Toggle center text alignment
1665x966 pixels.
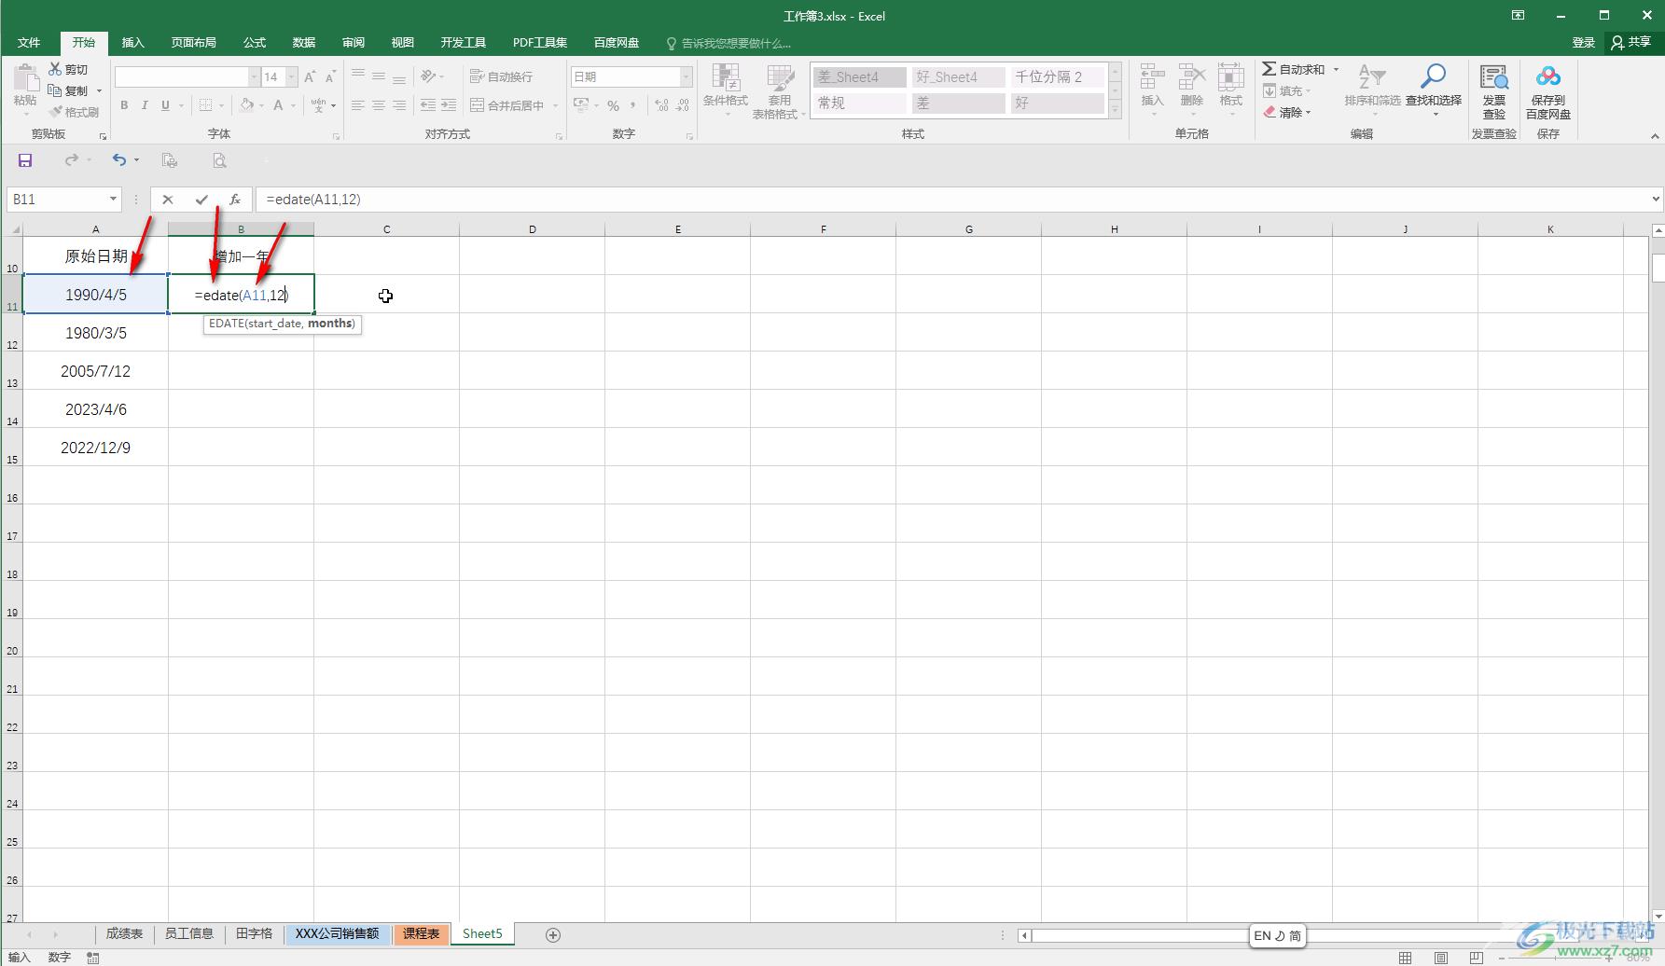[x=379, y=105]
